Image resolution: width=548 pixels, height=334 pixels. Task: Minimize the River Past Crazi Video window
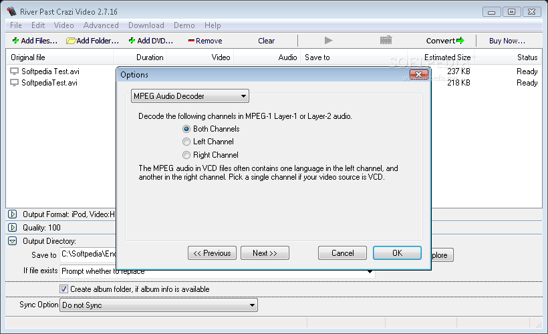point(491,12)
